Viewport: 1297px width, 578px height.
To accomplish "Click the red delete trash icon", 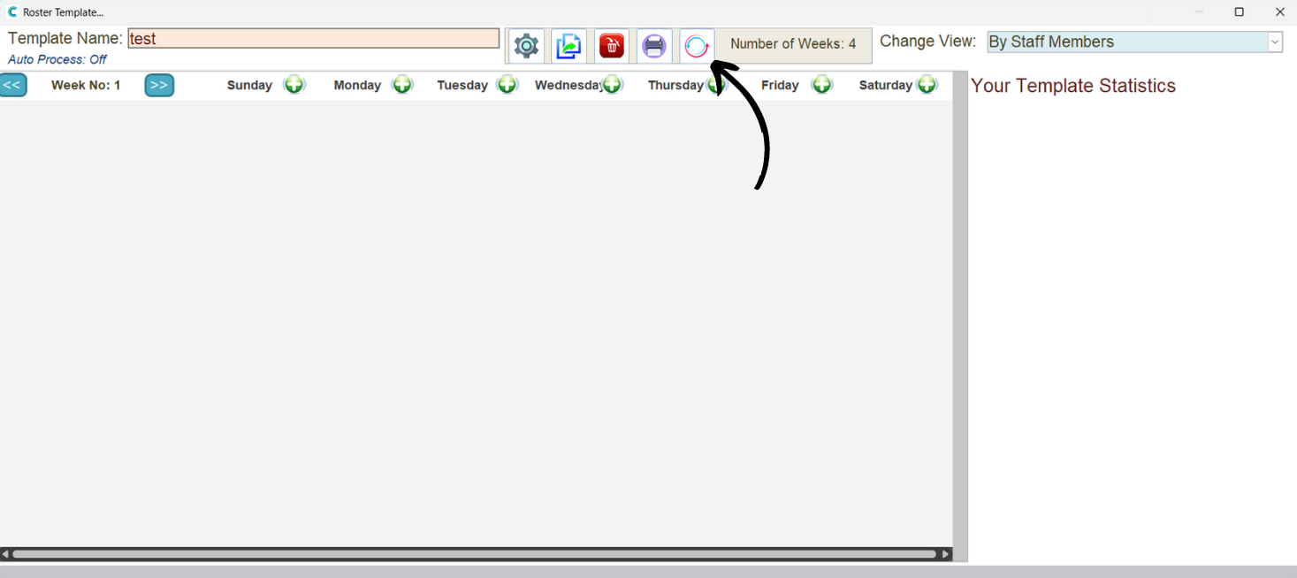I will point(611,46).
